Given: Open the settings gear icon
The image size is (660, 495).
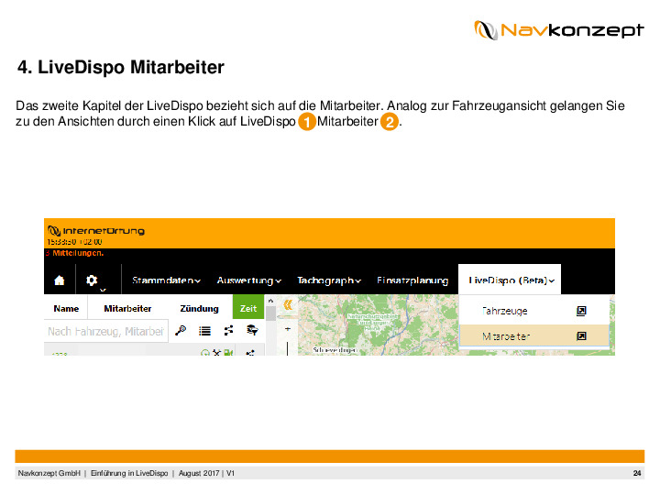Looking at the screenshot, I should 92,280.
